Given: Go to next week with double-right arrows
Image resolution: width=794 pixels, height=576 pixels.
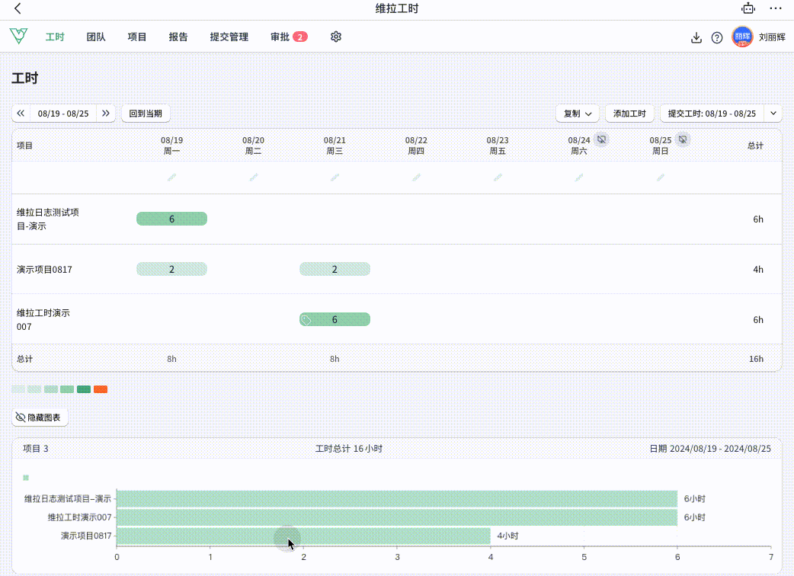Looking at the screenshot, I should (106, 114).
